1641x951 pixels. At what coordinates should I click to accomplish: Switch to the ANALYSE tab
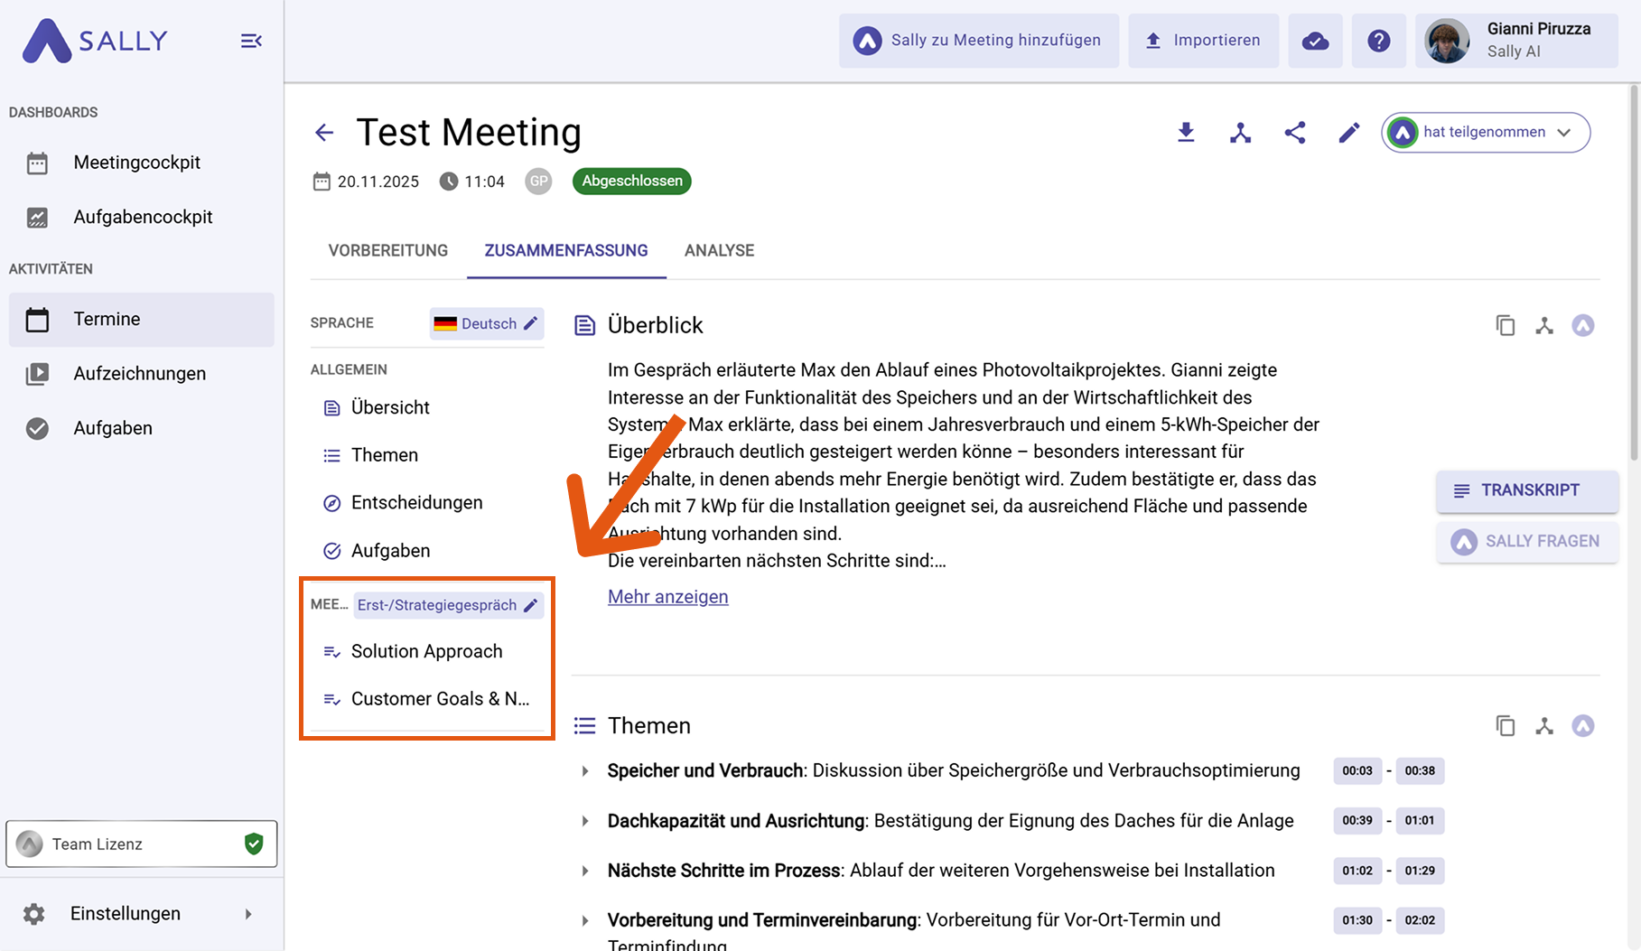pos(719,251)
